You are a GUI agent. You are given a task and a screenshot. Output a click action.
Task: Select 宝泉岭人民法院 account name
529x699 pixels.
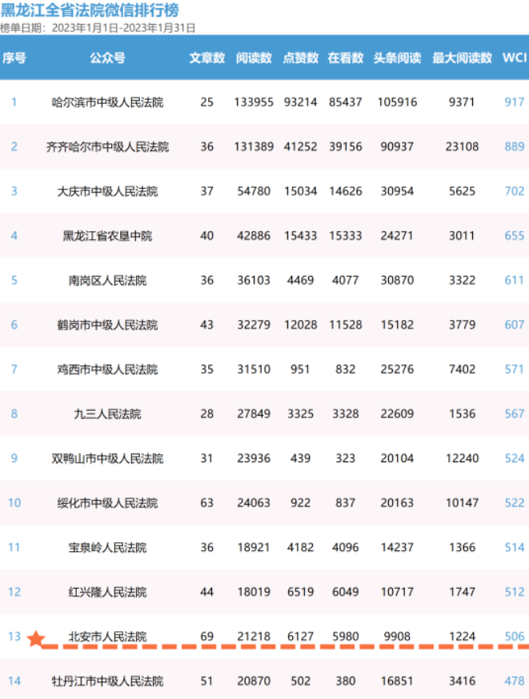click(x=107, y=547)
